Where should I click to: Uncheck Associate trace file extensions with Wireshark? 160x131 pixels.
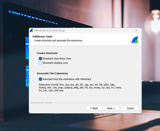[40, 79]
